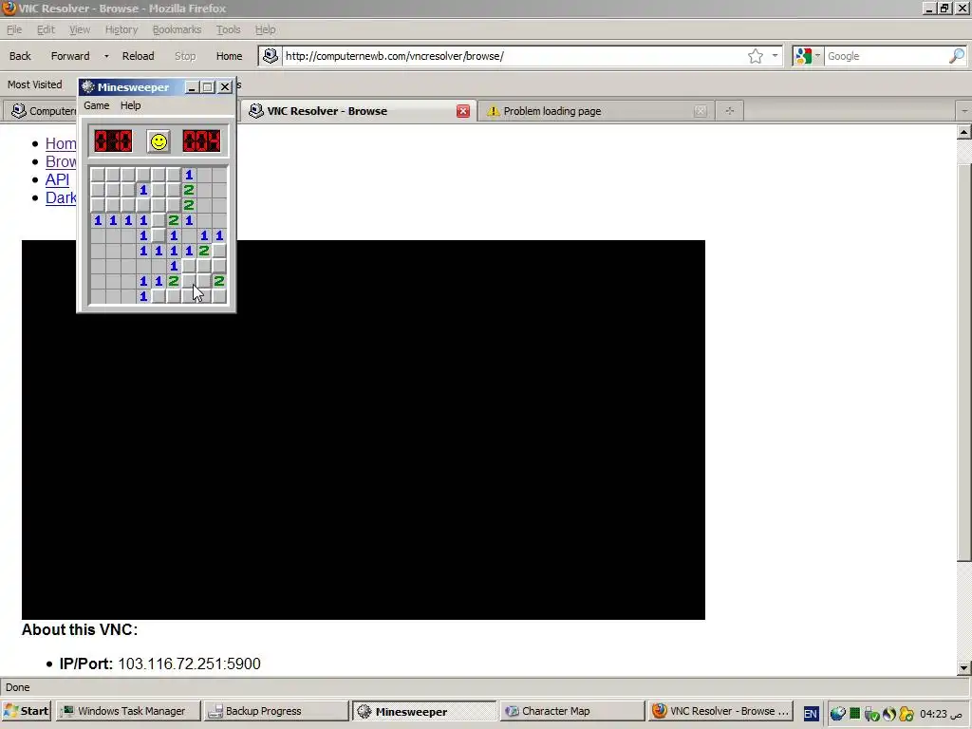Open the Firefox Tools menu
The image size is (972, 729).
point(228,29)
